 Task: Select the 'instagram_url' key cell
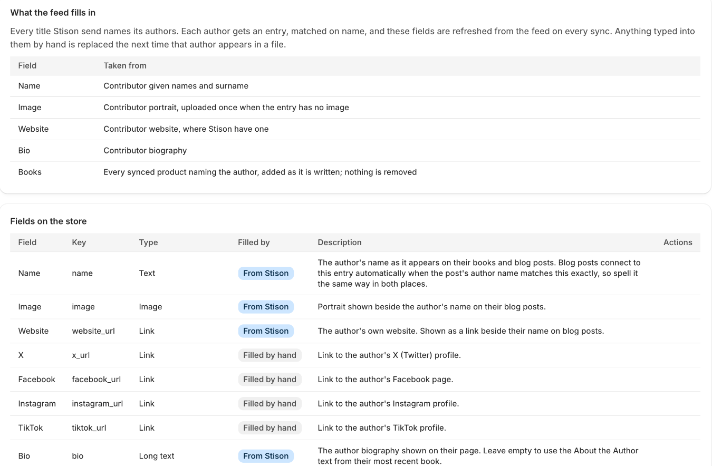(98, 404)
